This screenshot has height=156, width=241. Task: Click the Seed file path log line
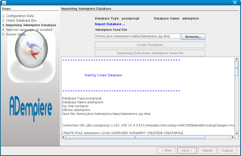coord(106,114)
